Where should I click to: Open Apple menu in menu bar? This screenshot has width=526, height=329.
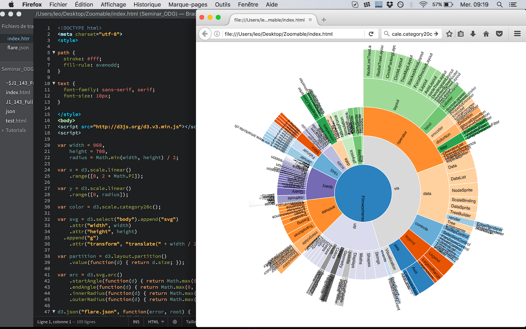click(11, 5)
